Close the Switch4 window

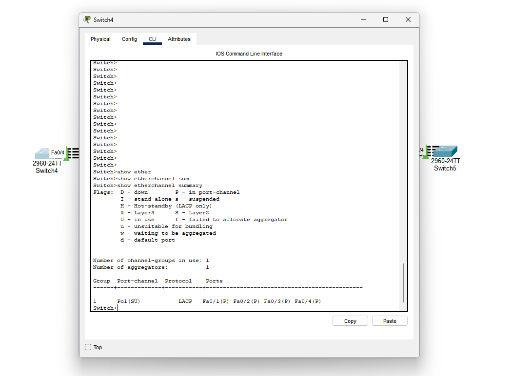tap(408, 19)
